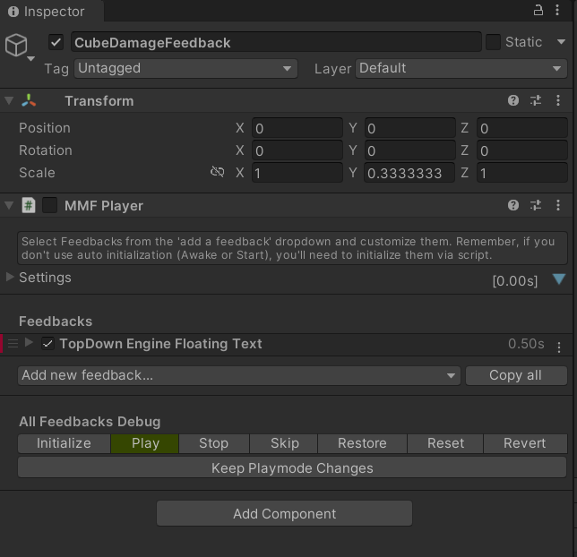
Task: Click the Reset debug button
Action: [445, 443]
